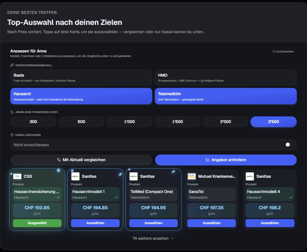Open the chevron next to weitere ansehen

[172, 238]
